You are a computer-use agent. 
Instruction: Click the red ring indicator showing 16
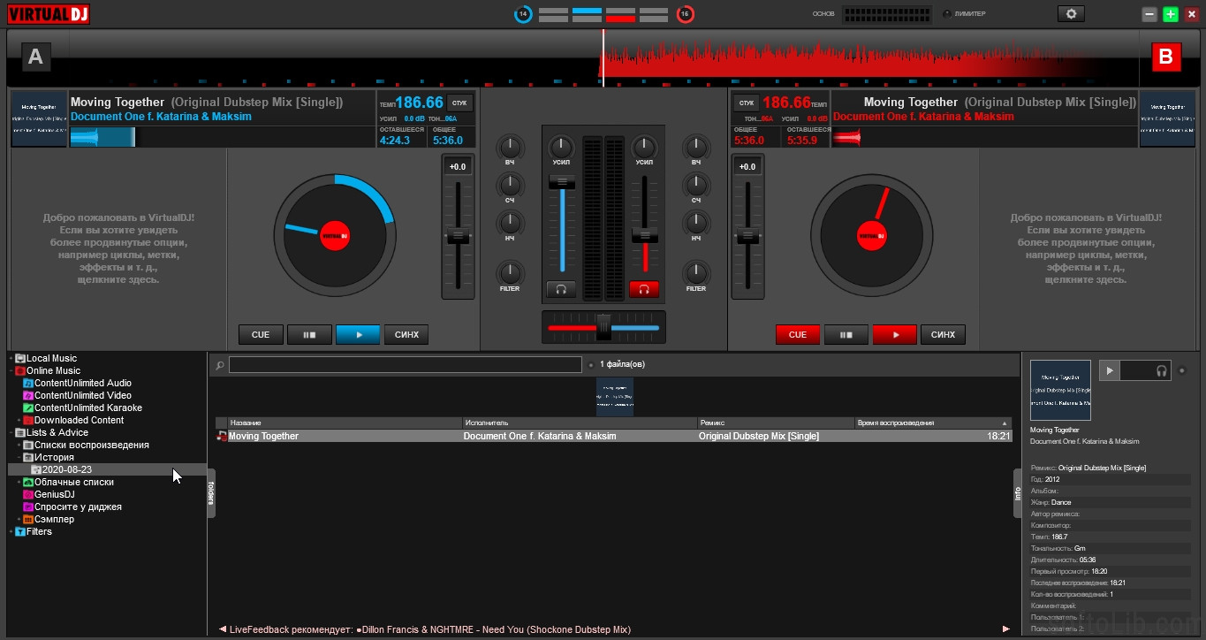click(x=685, y=14)
